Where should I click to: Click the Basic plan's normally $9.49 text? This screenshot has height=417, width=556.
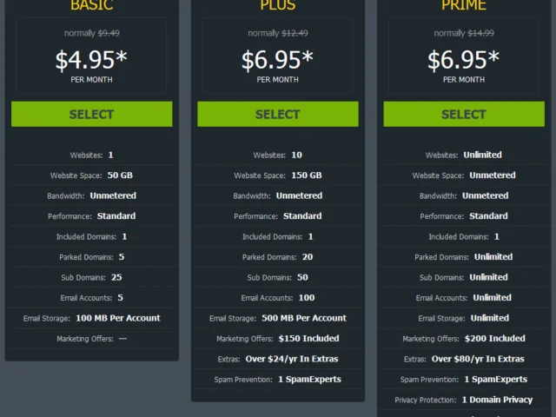pyautogui.click(x=91, y=33)
